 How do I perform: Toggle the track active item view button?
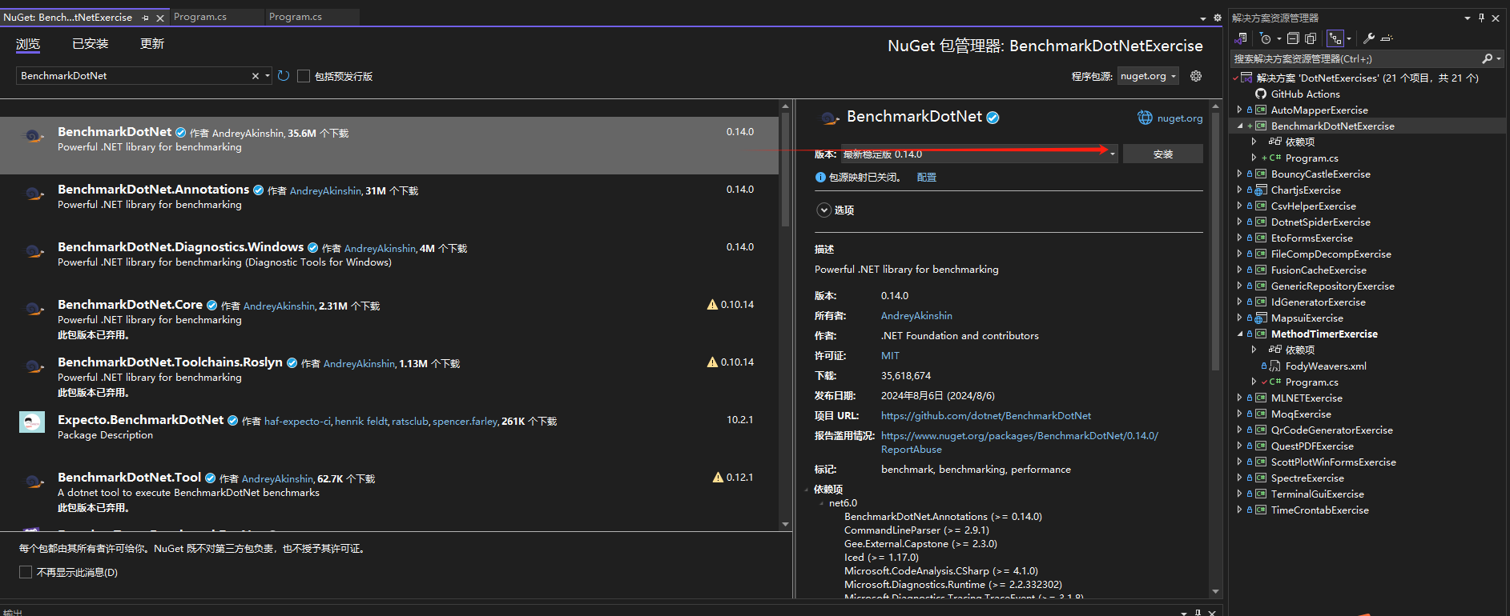coord(1335,38)
